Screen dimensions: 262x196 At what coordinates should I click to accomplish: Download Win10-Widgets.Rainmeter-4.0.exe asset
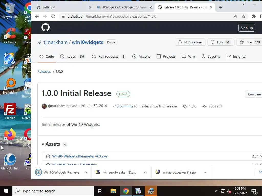click(x=80, y=156)
